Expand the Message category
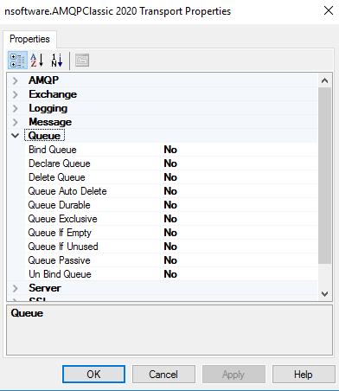 point(16,122)
